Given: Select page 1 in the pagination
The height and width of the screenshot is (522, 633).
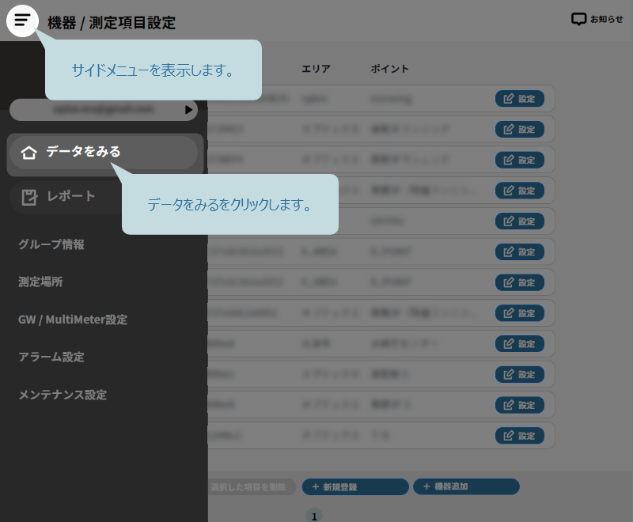Looking at the screenshot, I should (x=314, y=516).
